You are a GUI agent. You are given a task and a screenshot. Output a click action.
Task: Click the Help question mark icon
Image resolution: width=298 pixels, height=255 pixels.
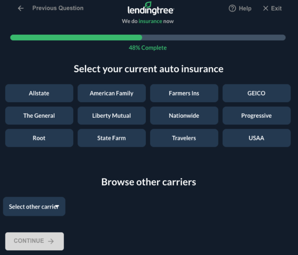[x=232, y=8]
